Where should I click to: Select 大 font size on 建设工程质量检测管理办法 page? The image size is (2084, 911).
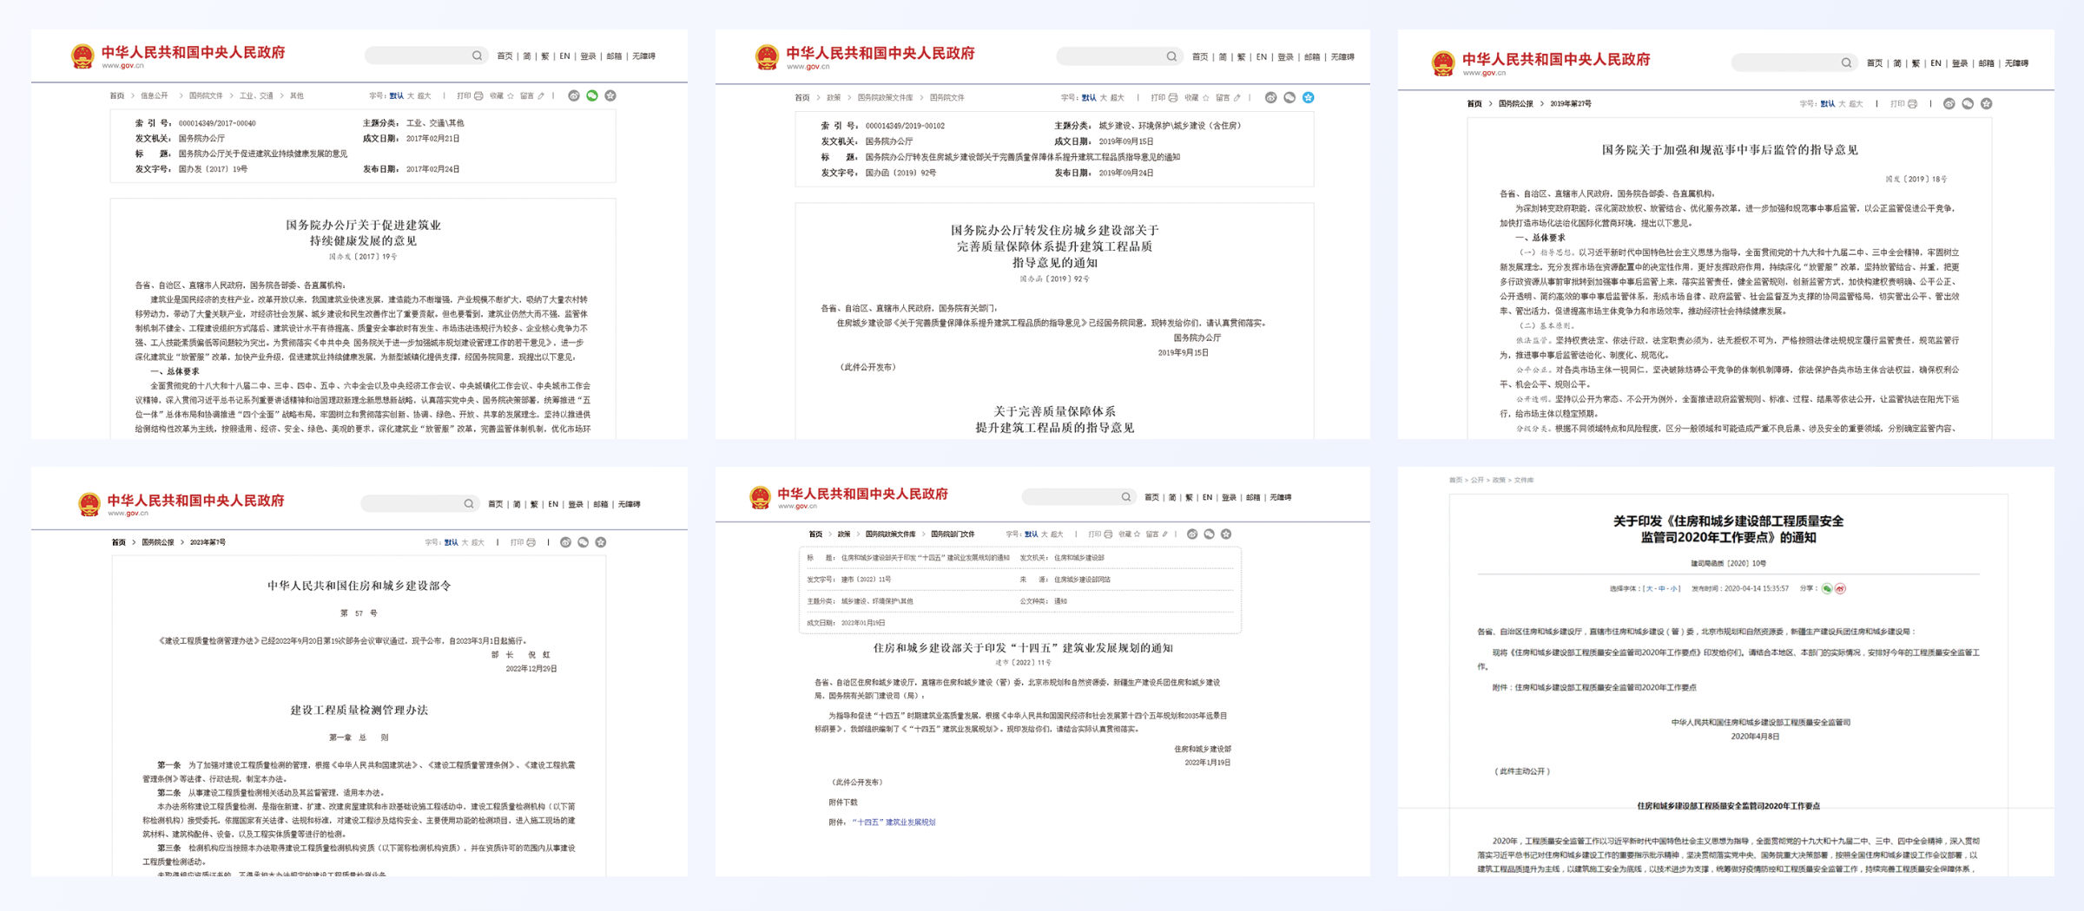click(x=465, y=542)
